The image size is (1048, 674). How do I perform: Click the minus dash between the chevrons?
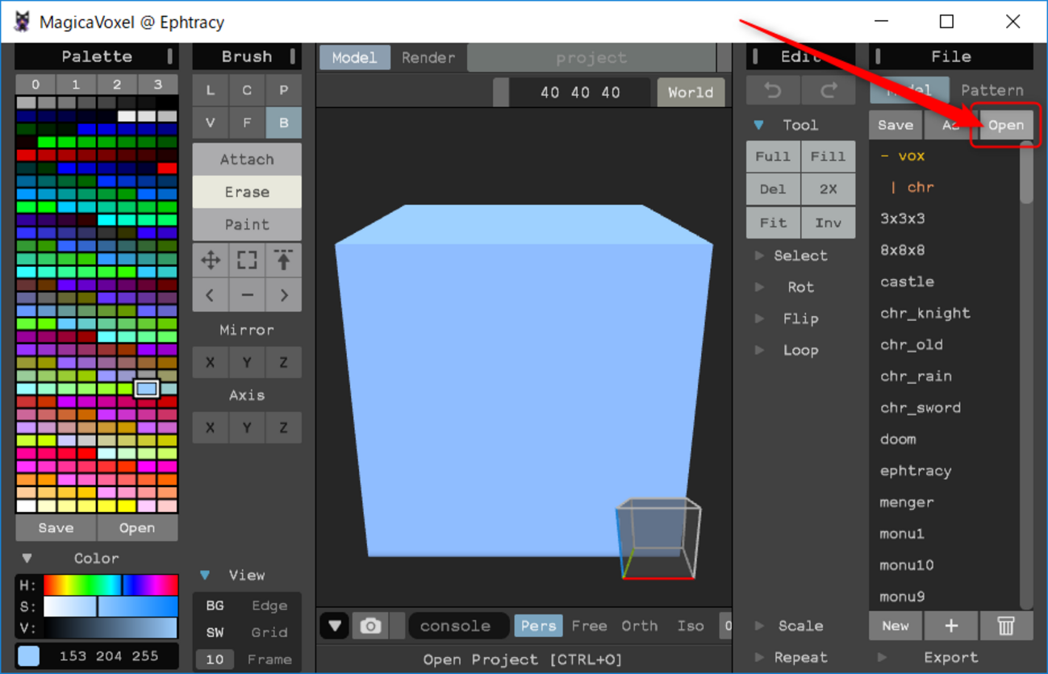(x=247, y=295)
